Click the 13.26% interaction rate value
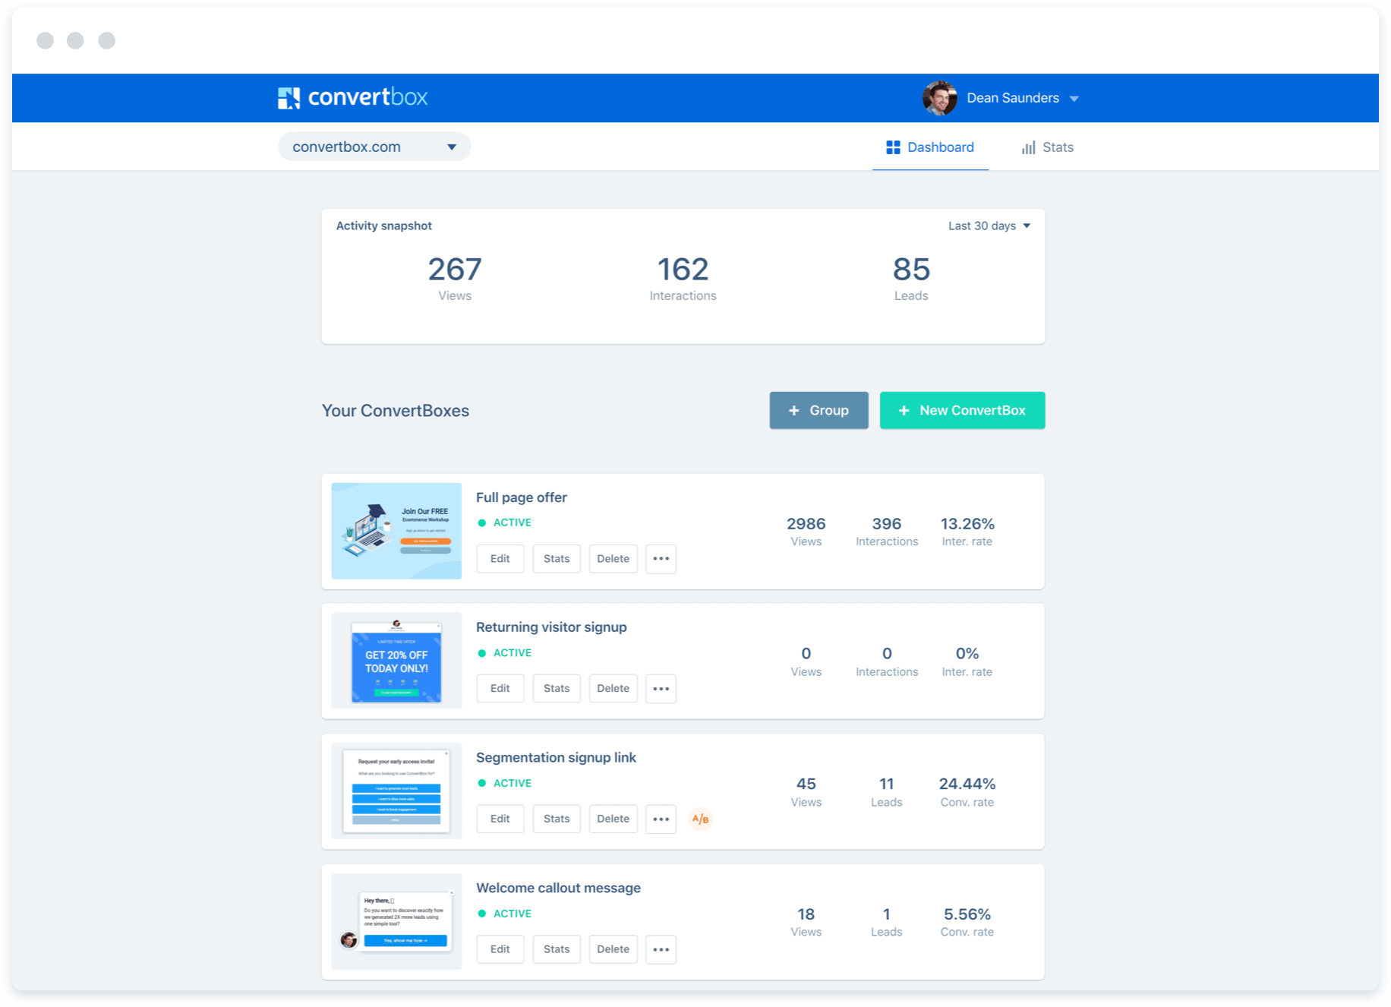The height and width of the screenshot is (1007, 1391). click(x=967, y=524)
